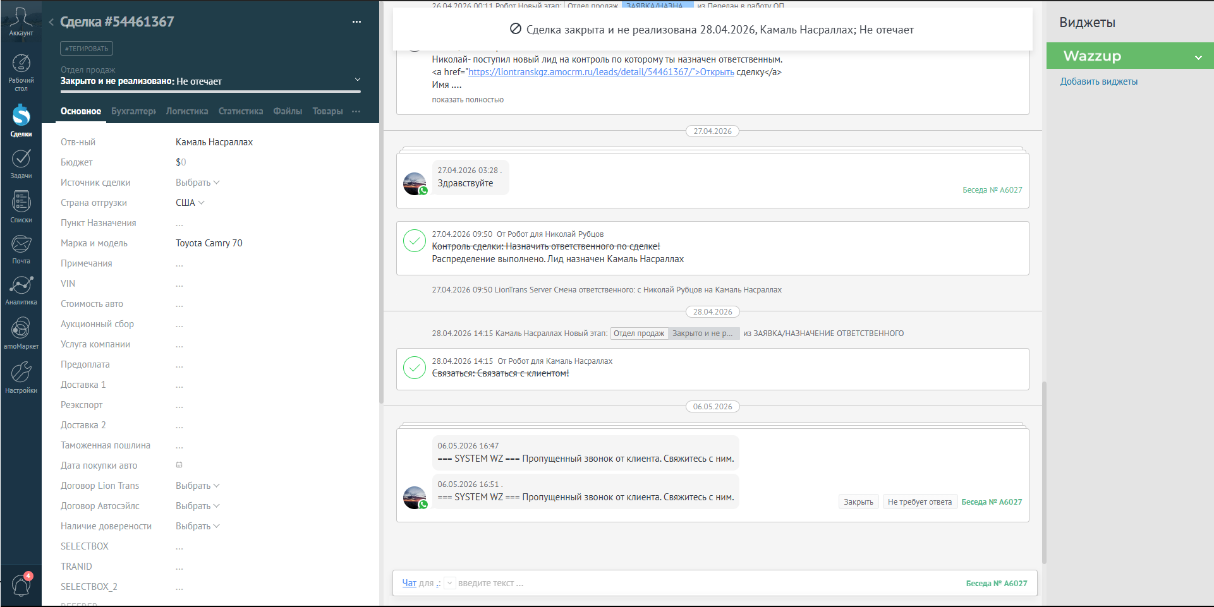
Task: Open Договор Автосэйлс Выбрать dropdown
Action: [x=197, y=506]
